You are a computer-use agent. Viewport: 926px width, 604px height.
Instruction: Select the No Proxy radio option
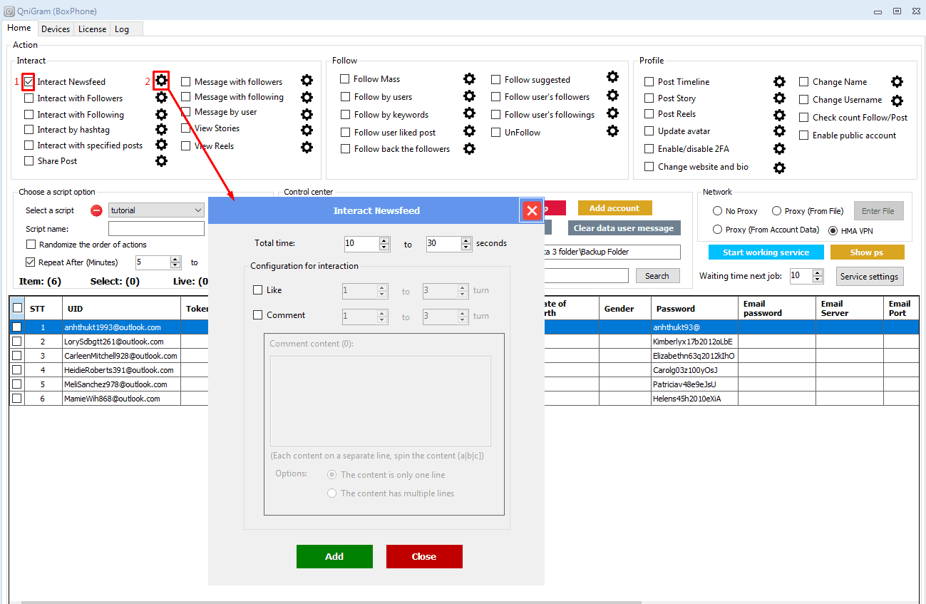point(718,211)
